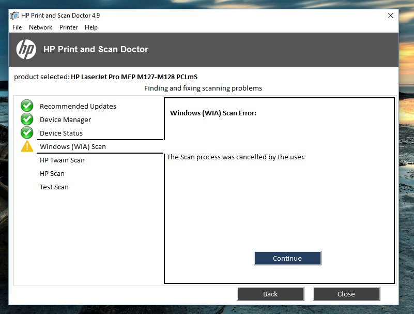Image resolution: width=414 pixels, height=314 pixels.
Task: Click the Continue button
Action: [287, 258]
